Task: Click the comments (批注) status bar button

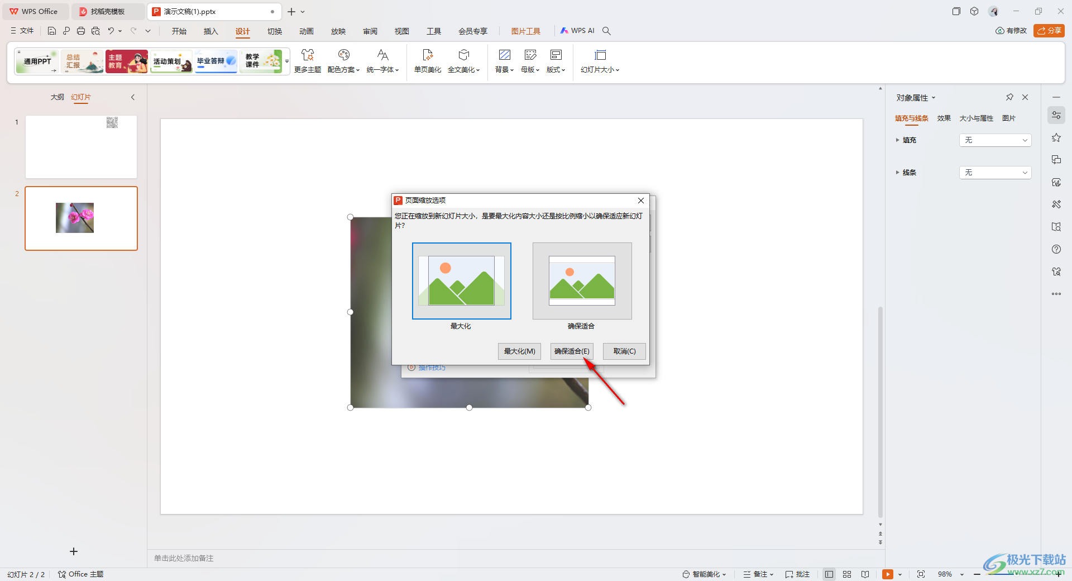Action: click(x=797, y=574)
